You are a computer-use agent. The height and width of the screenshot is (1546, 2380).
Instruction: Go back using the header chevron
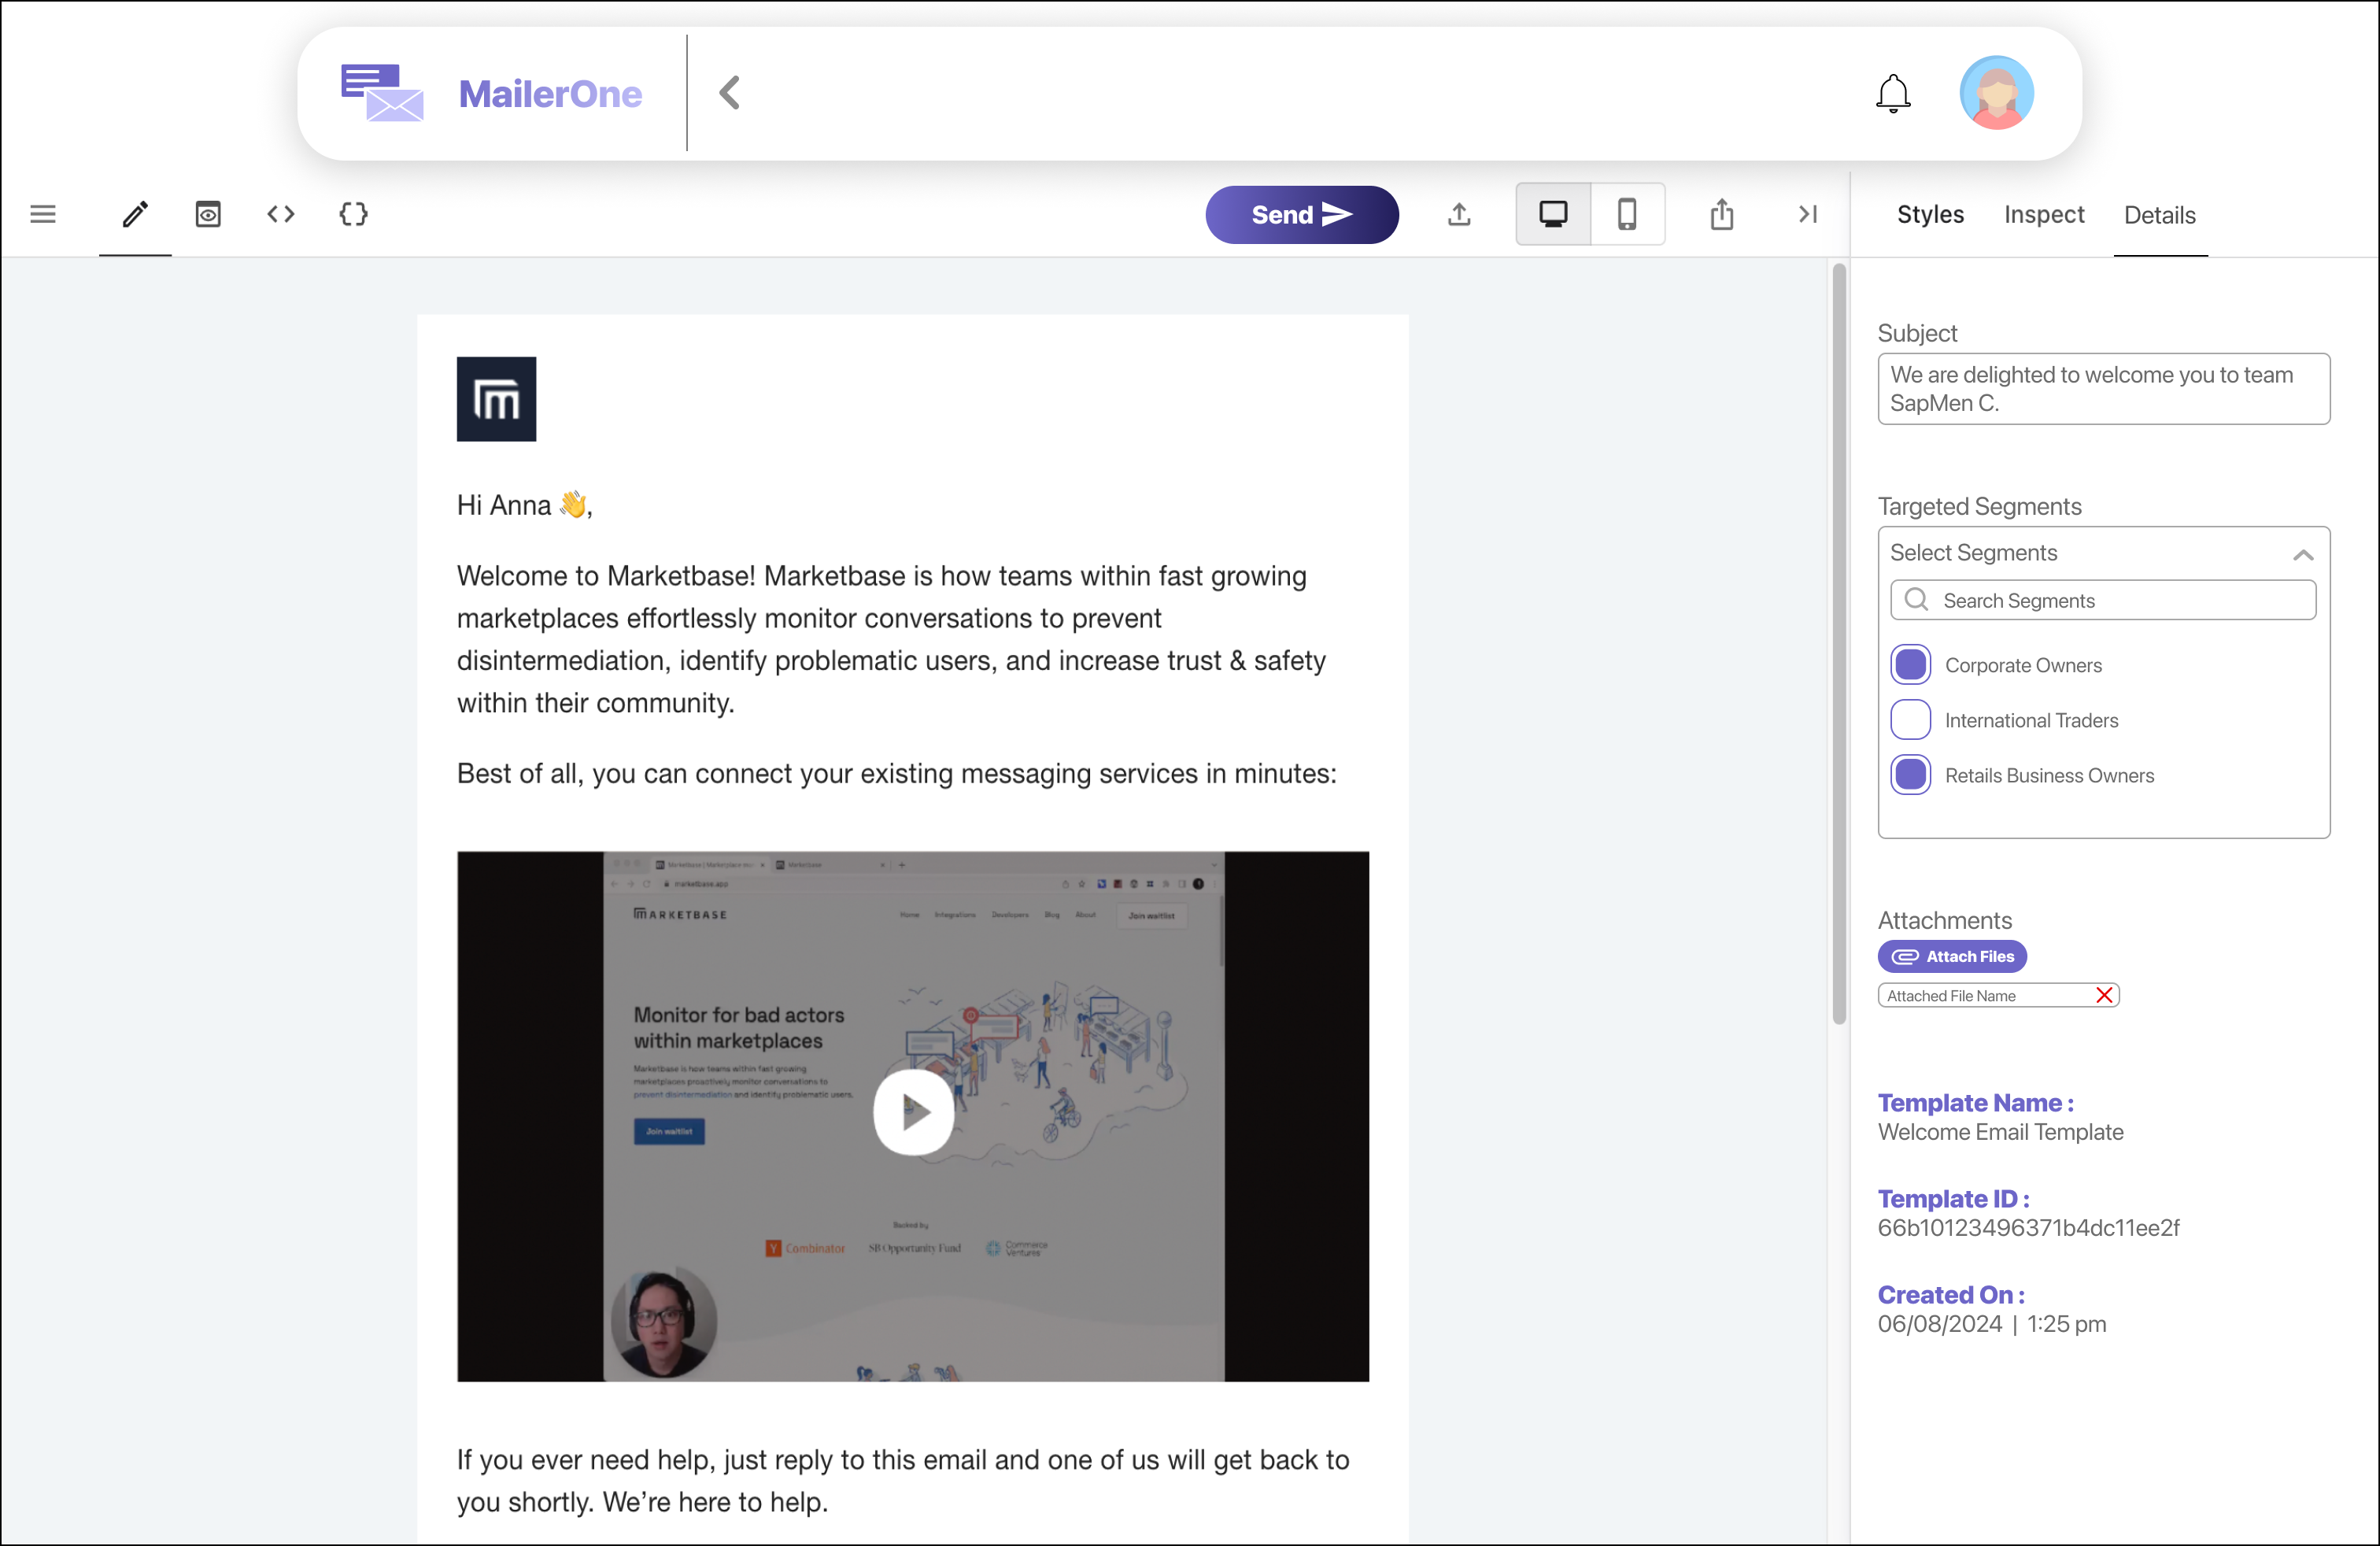point(730,93)
